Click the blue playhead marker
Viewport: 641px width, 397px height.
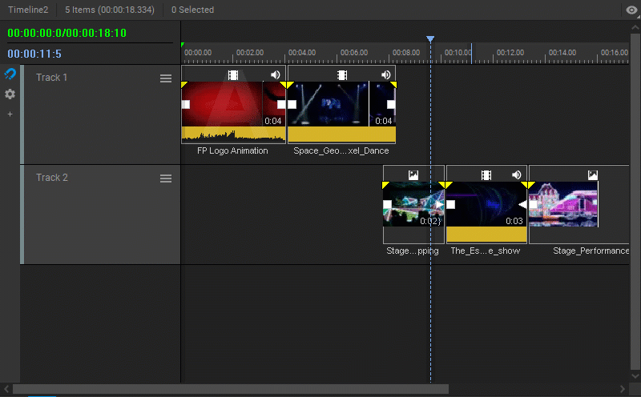point(430,38)
